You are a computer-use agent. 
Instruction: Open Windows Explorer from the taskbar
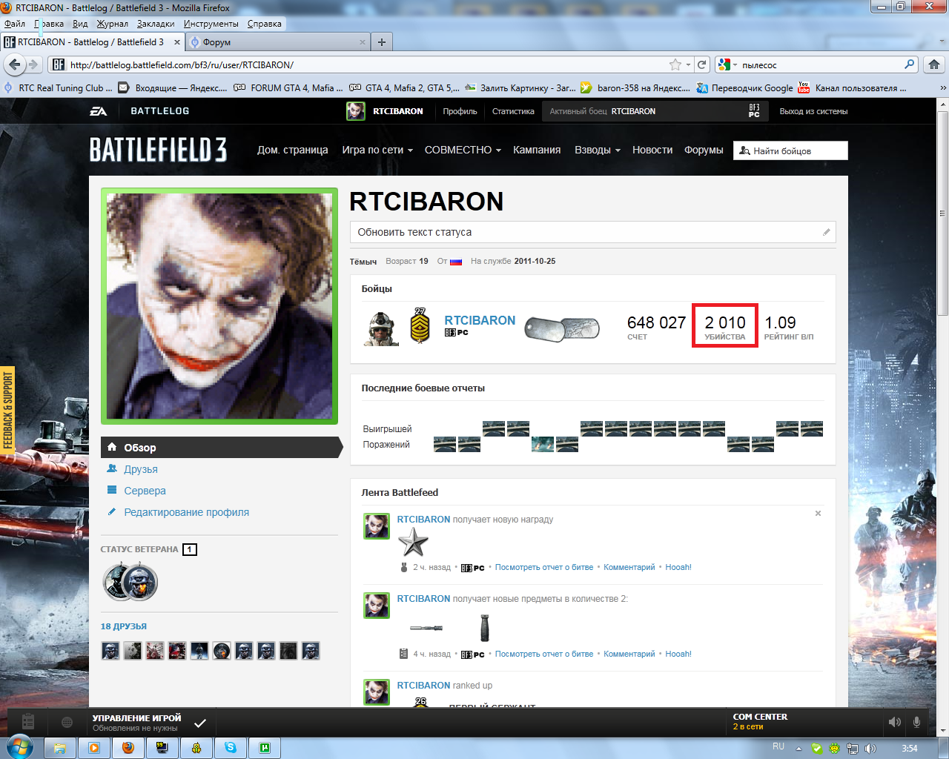[59, 747]
